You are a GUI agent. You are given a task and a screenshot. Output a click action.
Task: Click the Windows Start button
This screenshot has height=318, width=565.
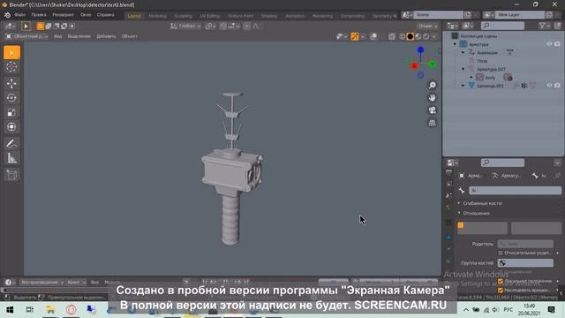click(10, 310)
